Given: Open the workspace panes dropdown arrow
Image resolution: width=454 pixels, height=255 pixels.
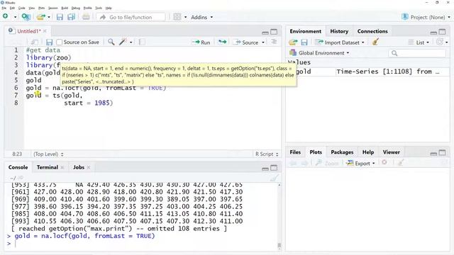Looking at the screenshot, I should [x=185, y=17].
